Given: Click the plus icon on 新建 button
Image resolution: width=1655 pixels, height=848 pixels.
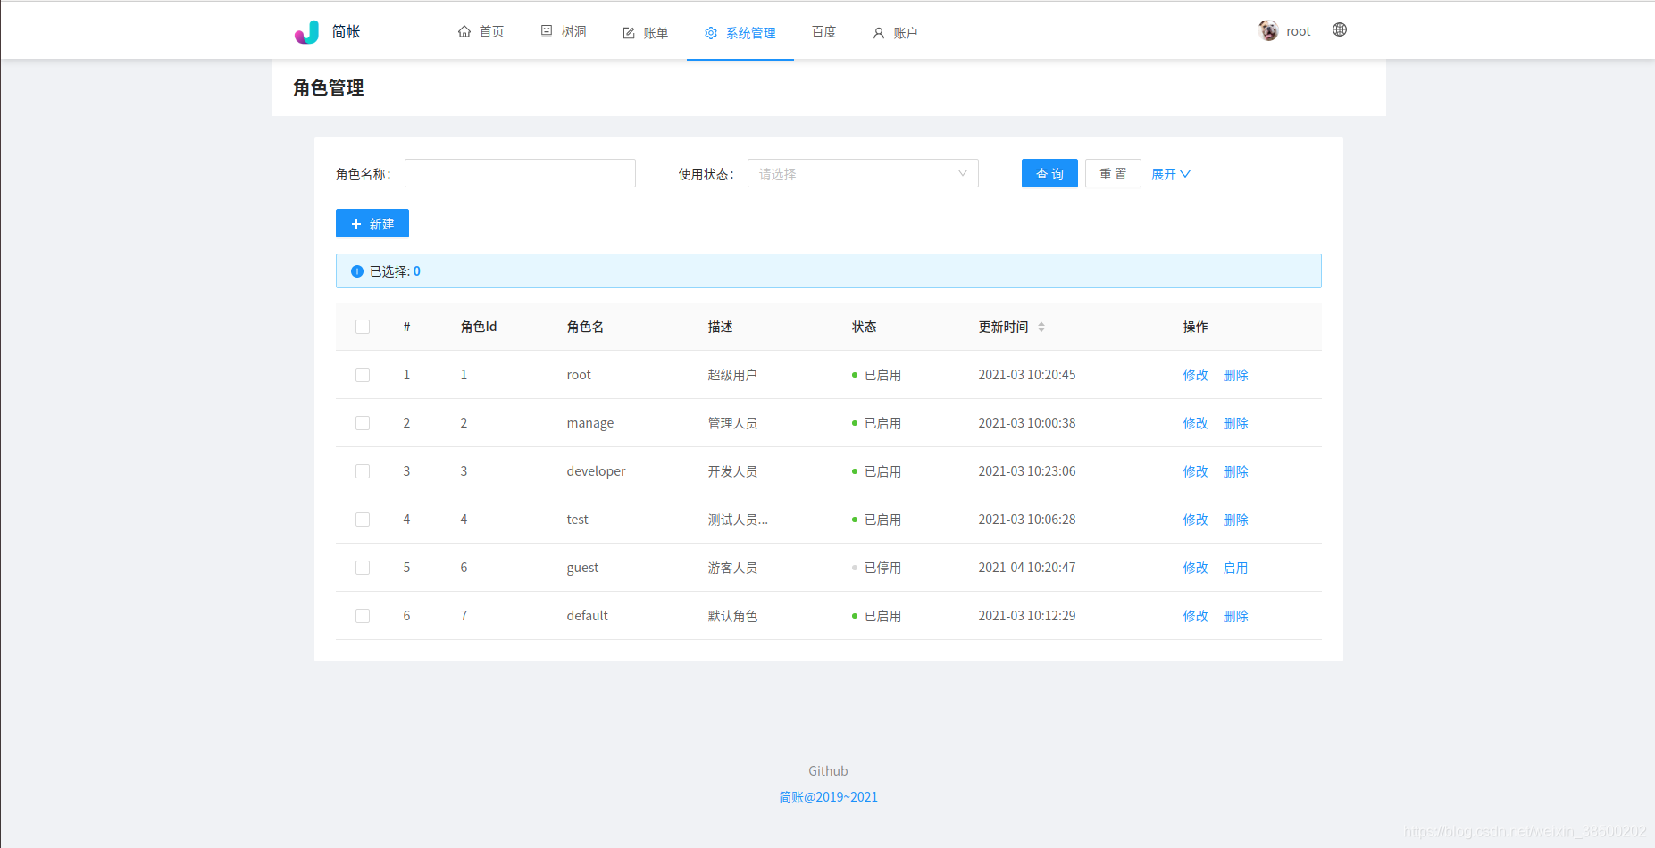Looking at the screenshot, I should click(x=356, y=224).
